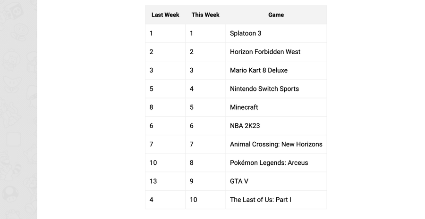The width and height of the screenshot is (425, 219).
Task: Select Mario Kart 8 Deluxe in the table
Action: click(x=258, y=70)
